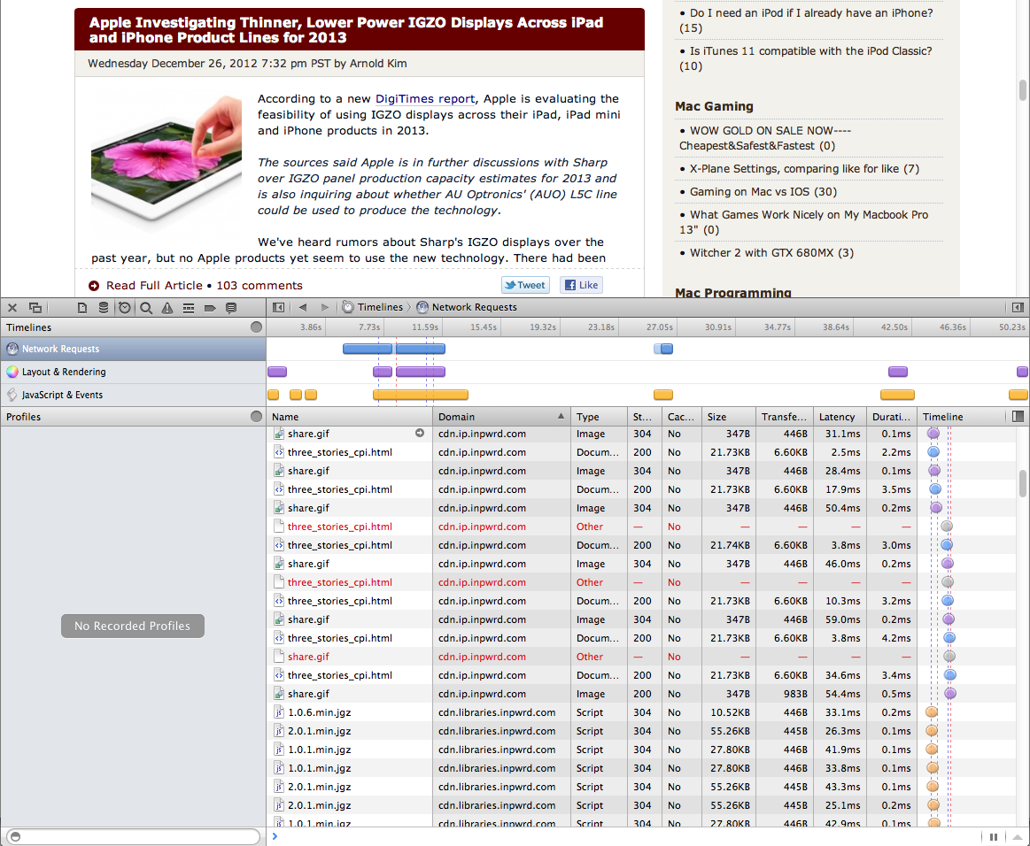Open the Debugger navigator icon
Image resolution: width=1030 pixels, height=846 pixels.
[189, 307]
